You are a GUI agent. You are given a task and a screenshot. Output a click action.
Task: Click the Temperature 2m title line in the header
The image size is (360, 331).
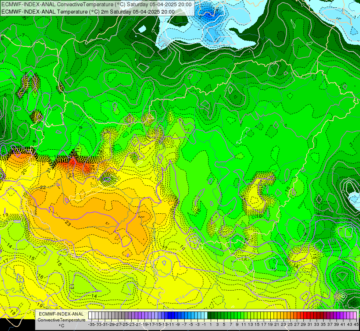[x=88, y=11]
